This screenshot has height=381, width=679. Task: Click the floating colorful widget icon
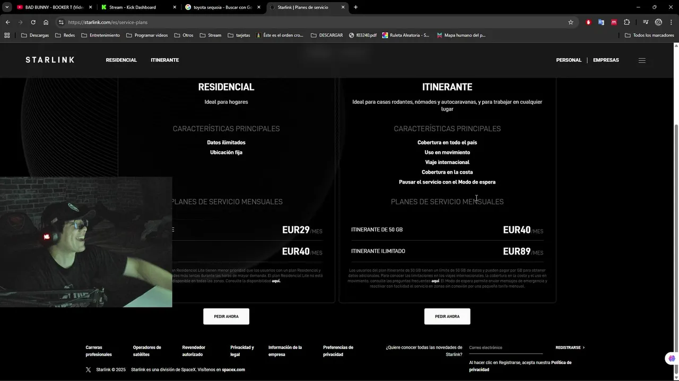coord(672,359)
